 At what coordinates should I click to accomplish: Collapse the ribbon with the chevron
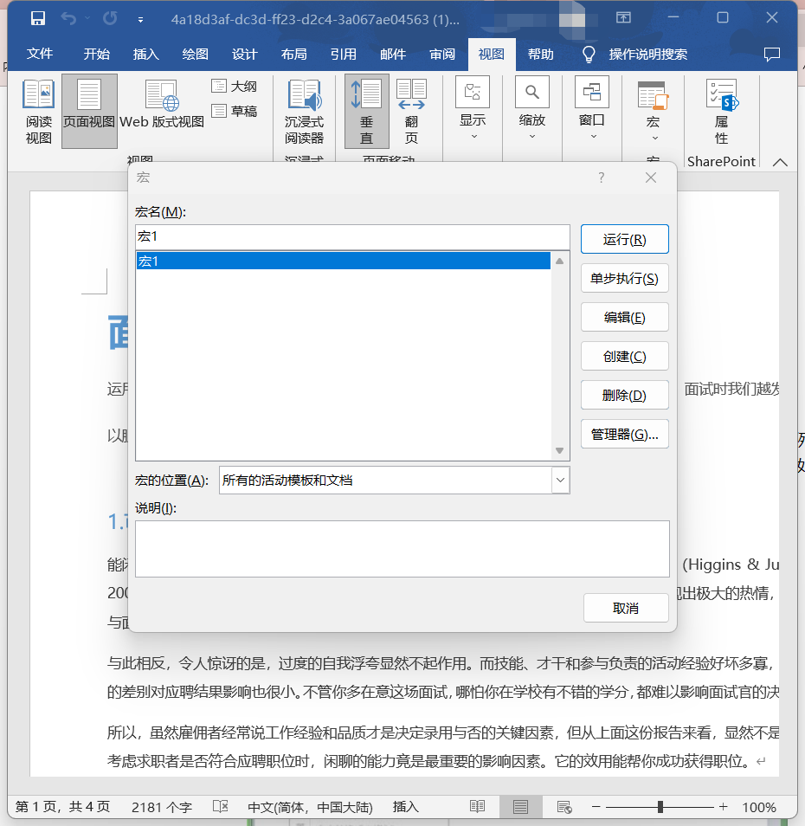click(x=780, y=162)
